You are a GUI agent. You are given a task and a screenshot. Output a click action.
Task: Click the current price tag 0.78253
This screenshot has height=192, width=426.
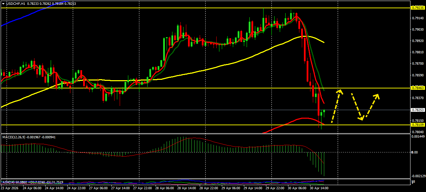coord(418,110)
